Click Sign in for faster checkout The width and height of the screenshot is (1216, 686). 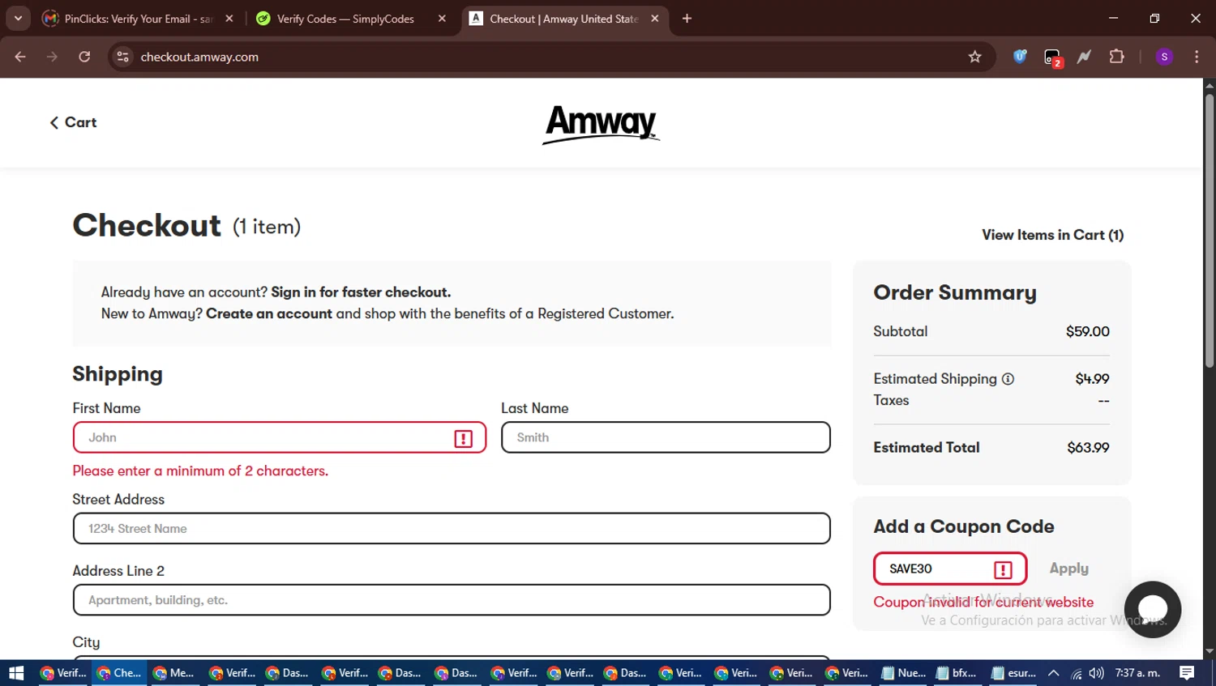[361, 292]
